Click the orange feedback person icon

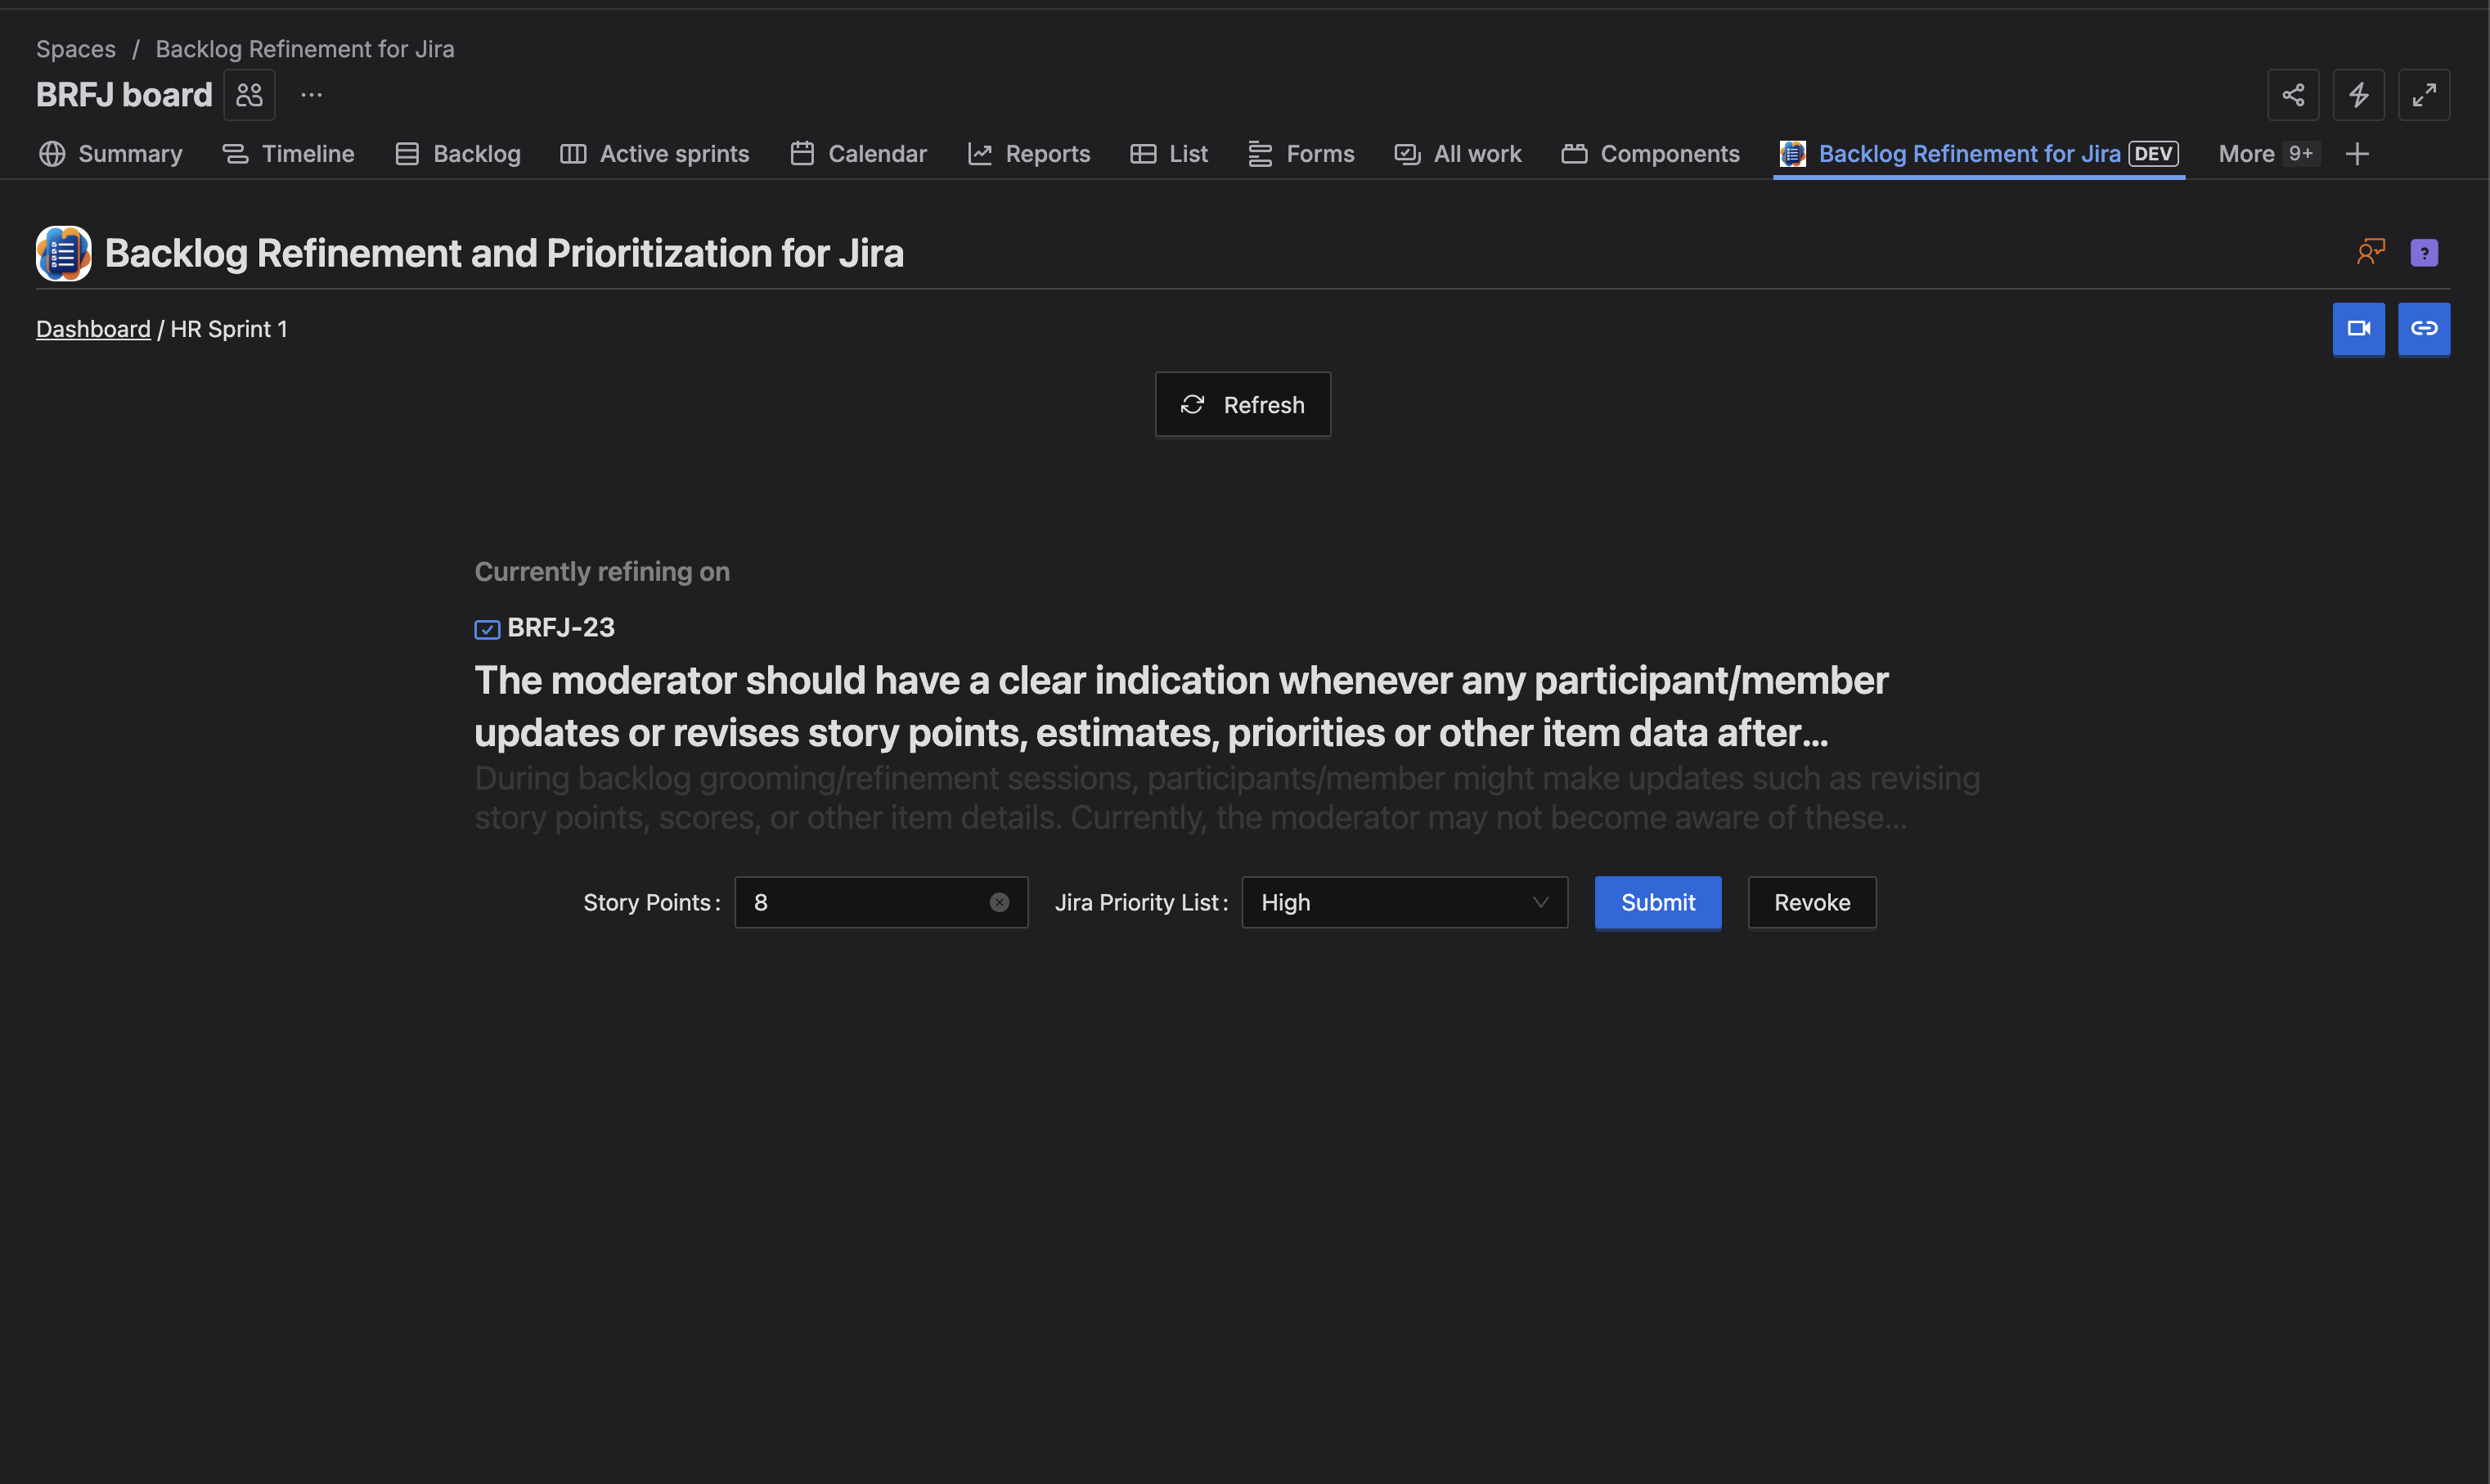point(2370,252)
